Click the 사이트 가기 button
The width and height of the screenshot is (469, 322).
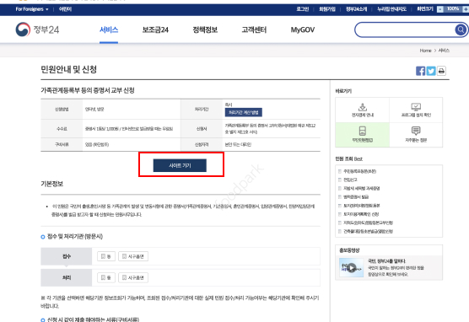pyautogui.click(x=180, y=165)
